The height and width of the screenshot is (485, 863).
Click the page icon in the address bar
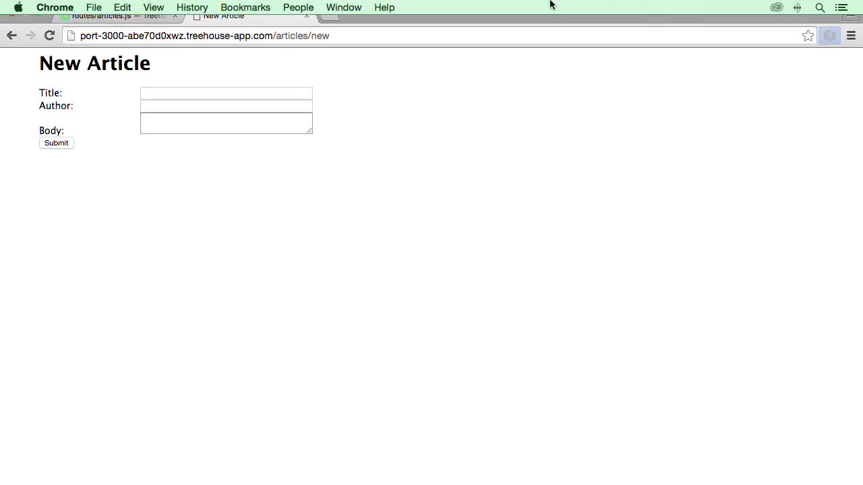pyautogui.click(x=71, y=36)
